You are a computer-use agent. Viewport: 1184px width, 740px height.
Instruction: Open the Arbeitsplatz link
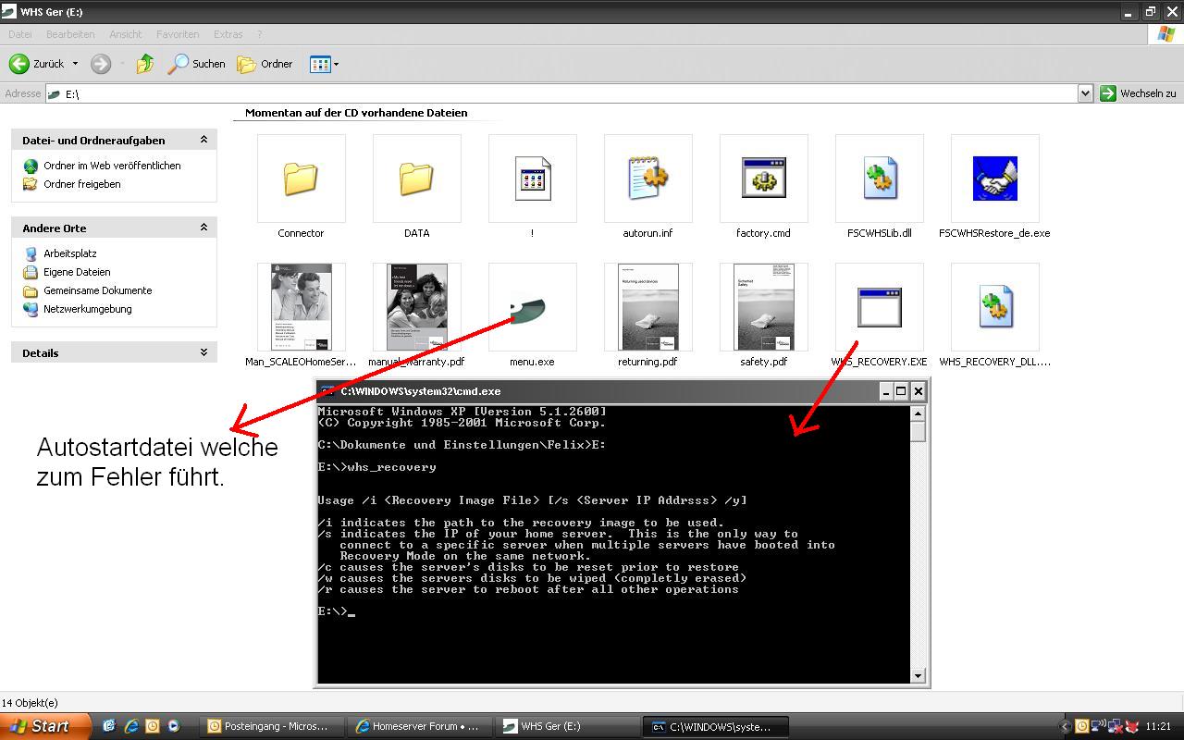point(69,253)
